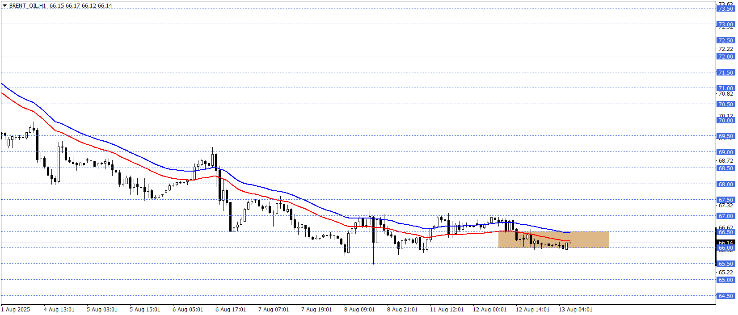Click the 67.50 price level label
Viewport: 738px width, 315px height.
pos(725,200)
